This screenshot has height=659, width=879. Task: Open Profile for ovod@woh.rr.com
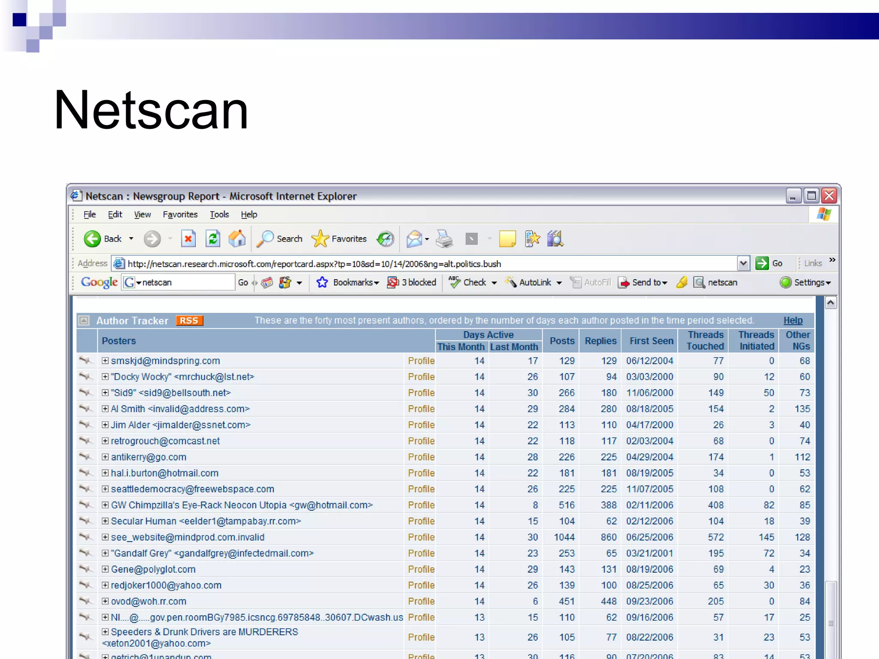[421, 602]
